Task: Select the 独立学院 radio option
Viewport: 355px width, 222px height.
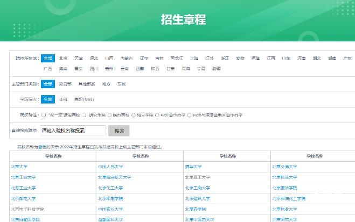Action: click(134, 115)
